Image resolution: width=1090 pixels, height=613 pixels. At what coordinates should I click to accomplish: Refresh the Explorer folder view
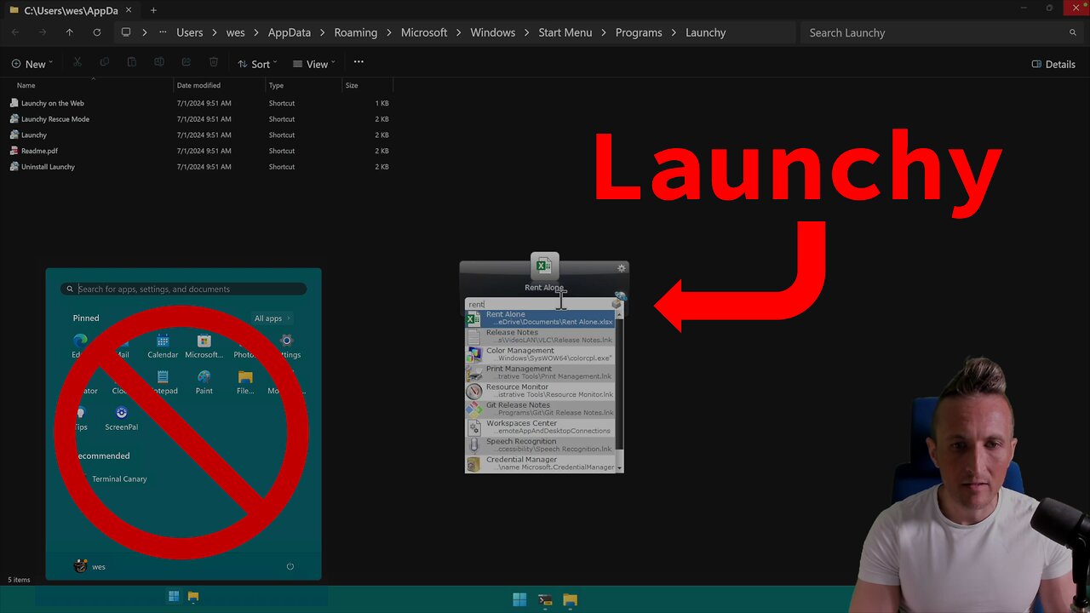(97, 32)
